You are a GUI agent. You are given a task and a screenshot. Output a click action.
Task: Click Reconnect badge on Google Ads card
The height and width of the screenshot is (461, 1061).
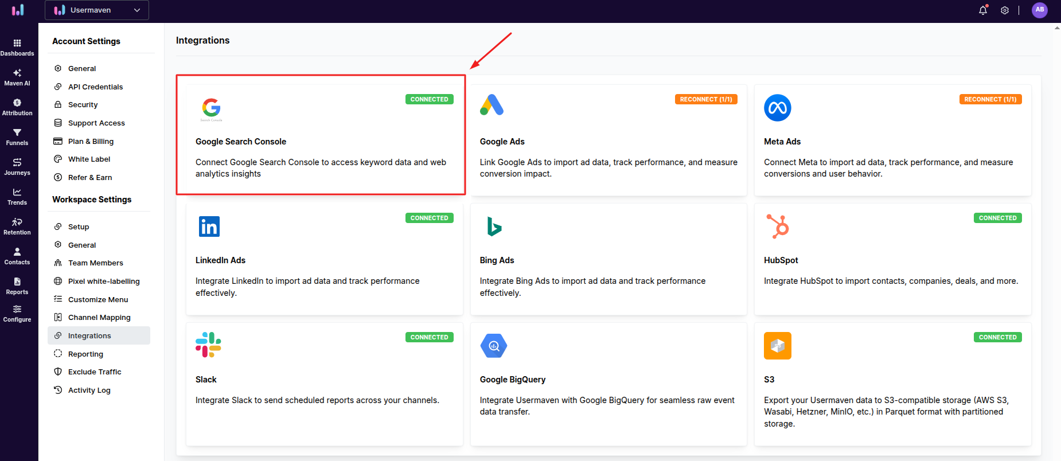pos(706,99)
